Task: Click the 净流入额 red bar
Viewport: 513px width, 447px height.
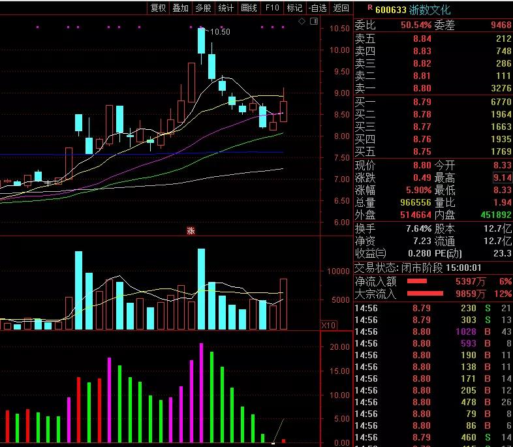Action: pos(417,281)
